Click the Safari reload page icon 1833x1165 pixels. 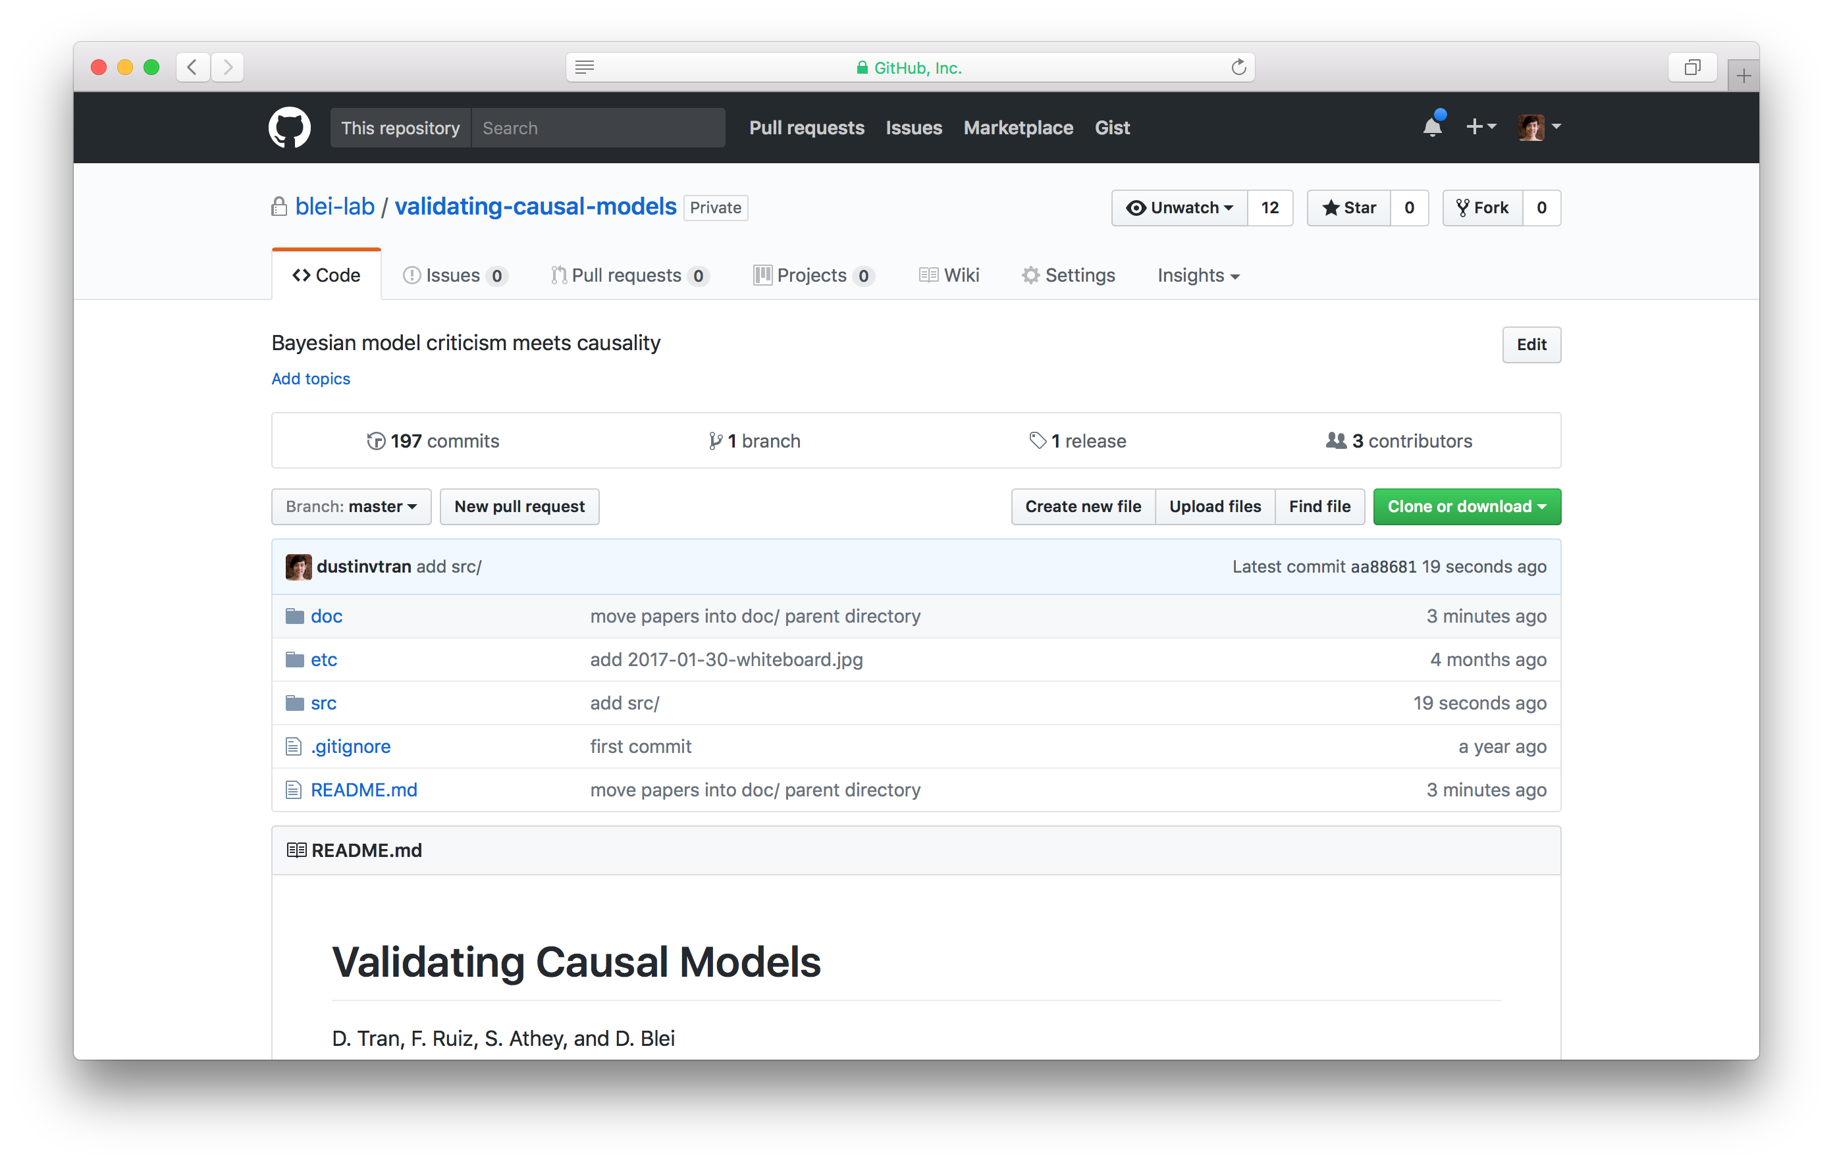pyautogui.click(x=1238, y=67)
